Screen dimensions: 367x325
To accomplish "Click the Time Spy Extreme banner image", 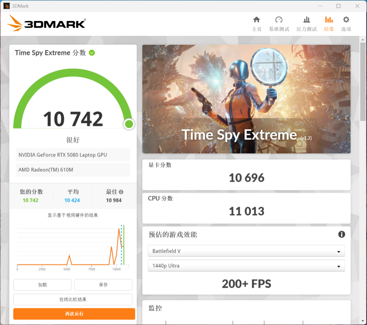I will click(x=246, y=99).
